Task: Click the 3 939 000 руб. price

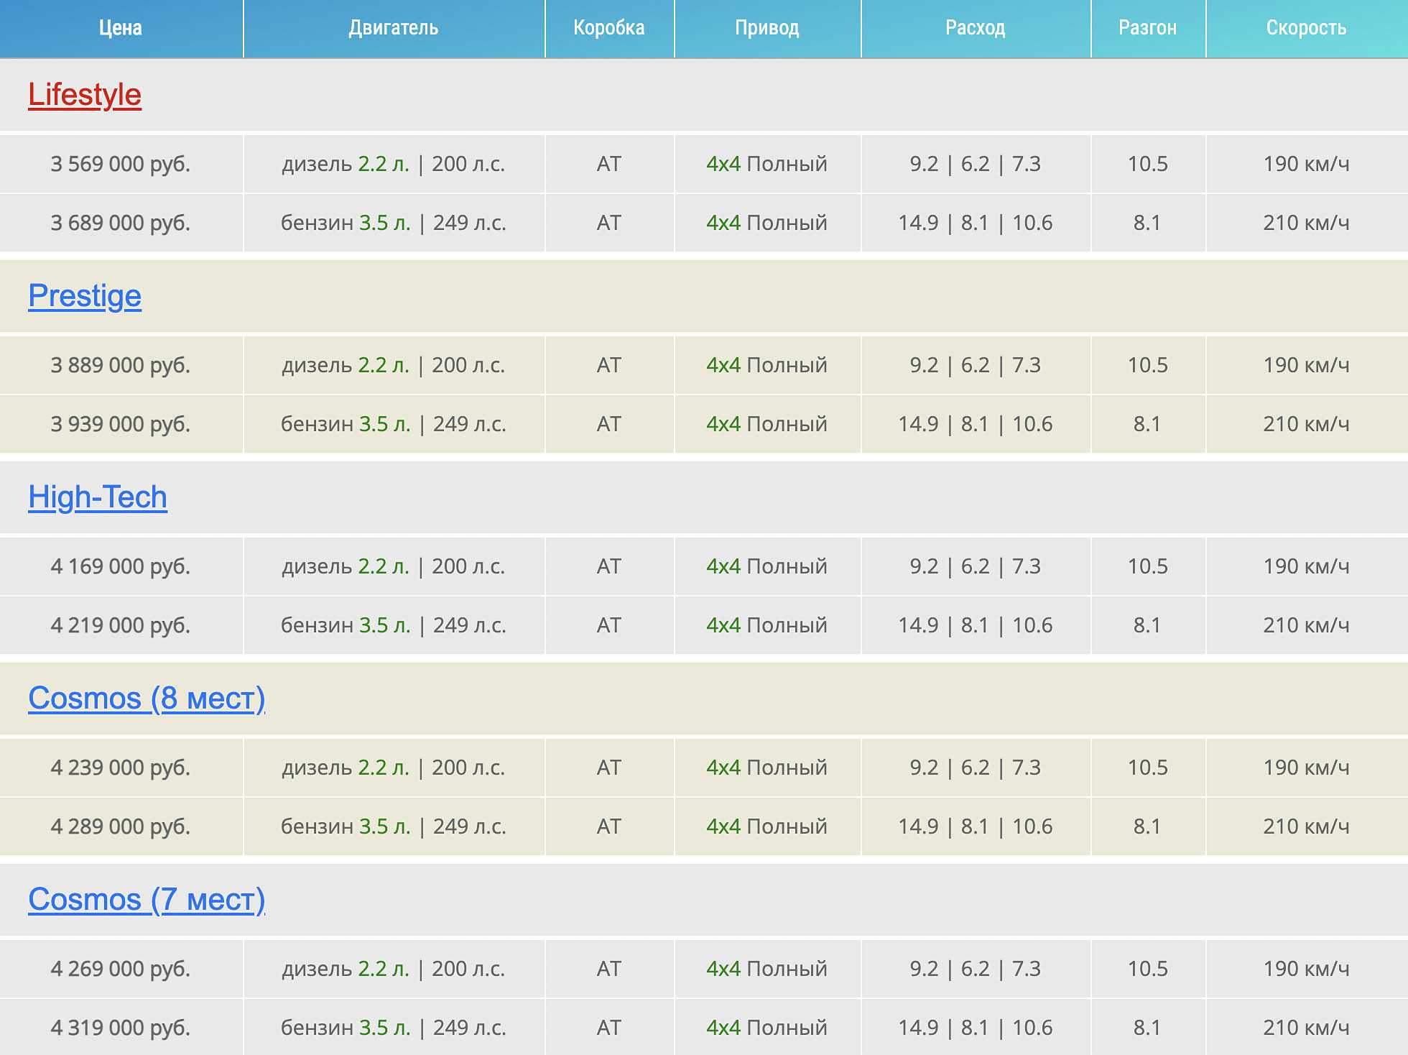Action: click(121, 424)
